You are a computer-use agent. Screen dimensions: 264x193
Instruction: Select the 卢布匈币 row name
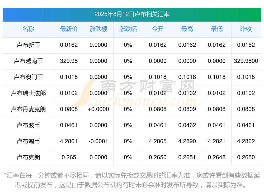(28, 141)
